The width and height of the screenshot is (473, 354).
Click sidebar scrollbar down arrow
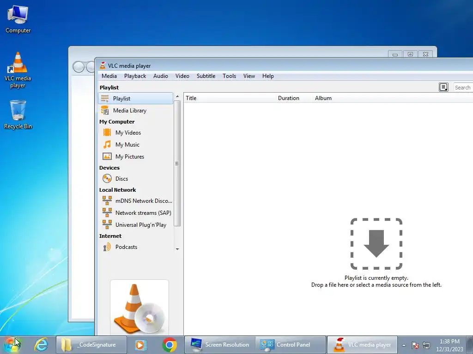click(x=177, y=249)
